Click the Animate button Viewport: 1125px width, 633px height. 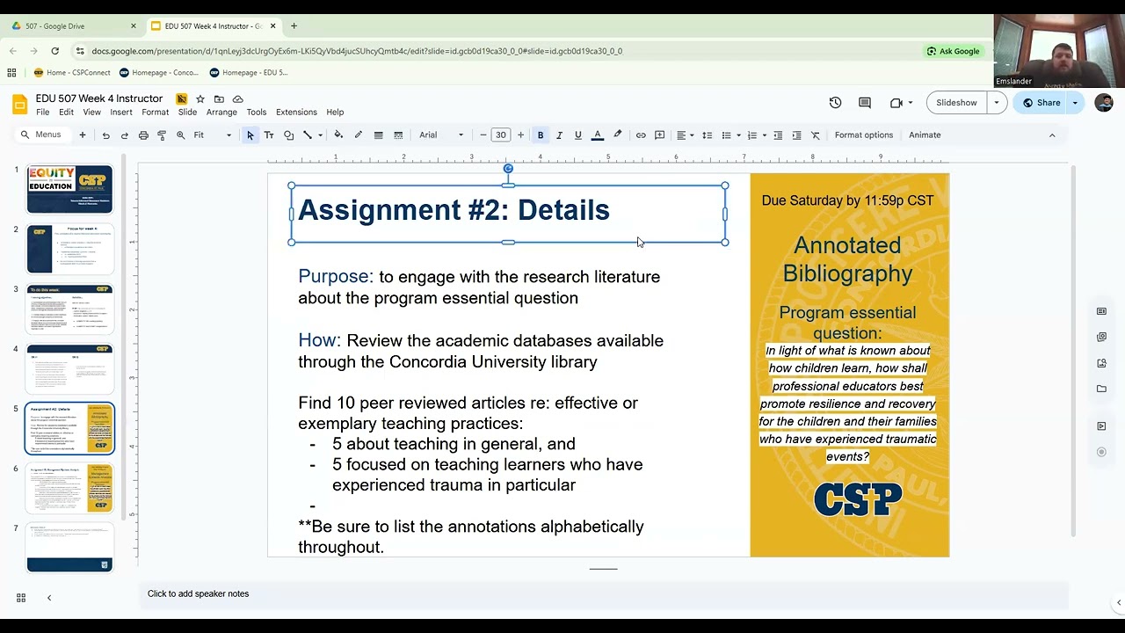(925, 135)
